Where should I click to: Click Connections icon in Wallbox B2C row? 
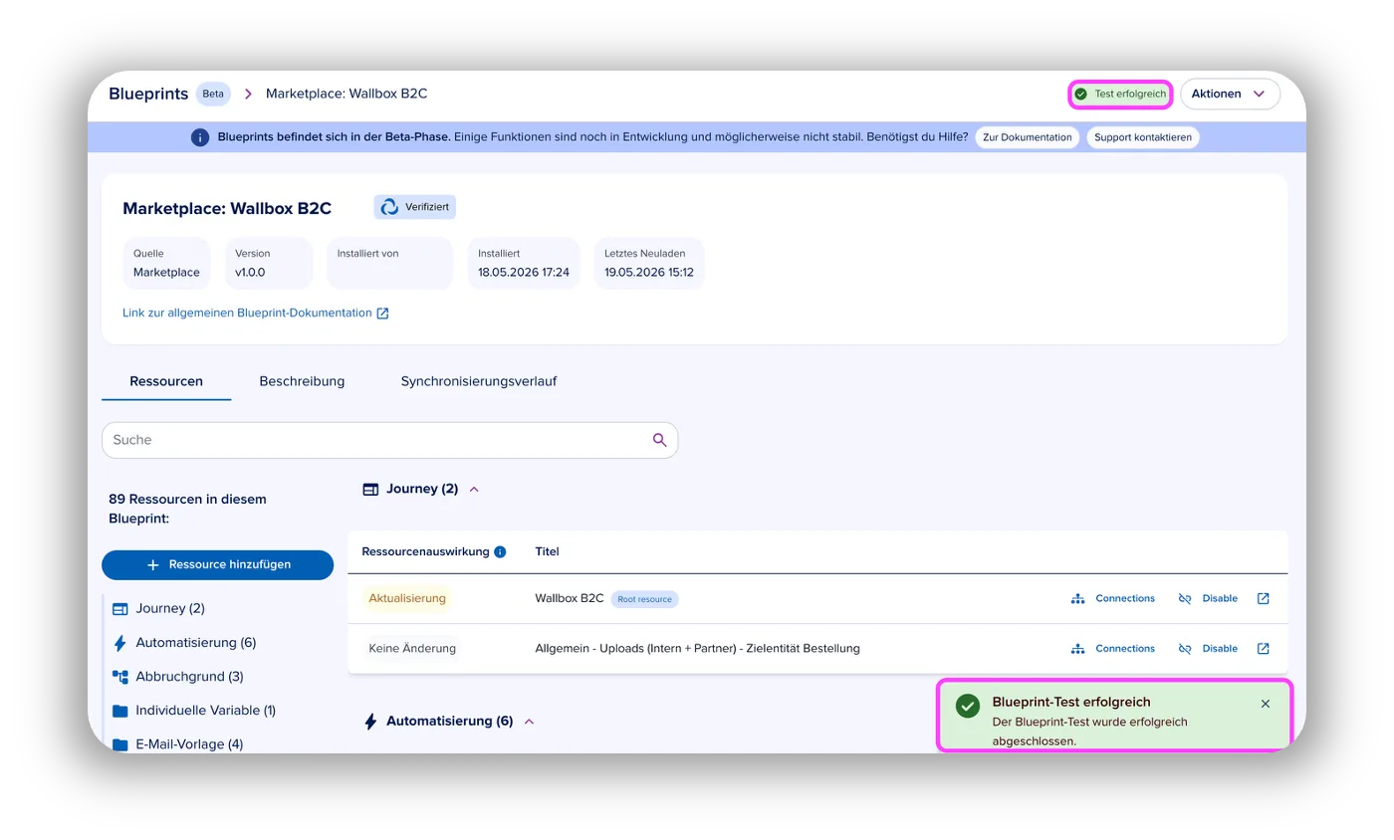(1077, 598)
